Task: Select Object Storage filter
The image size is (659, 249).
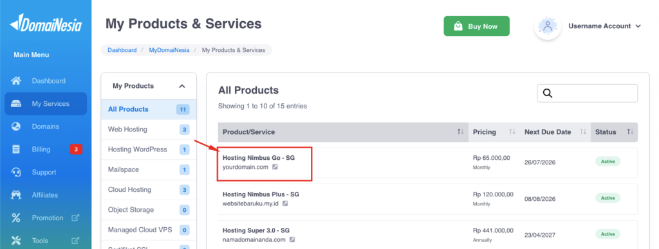Action: 149,210
